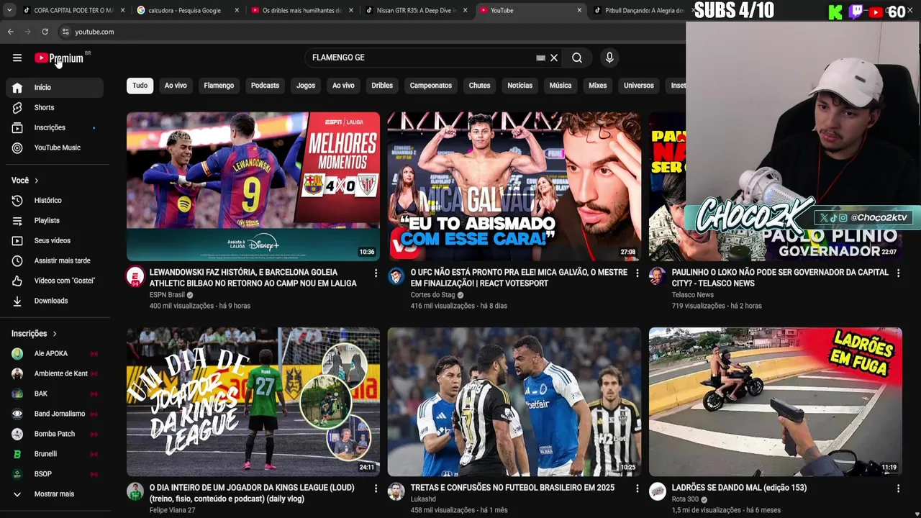Start voice search with microphone
The image size is (921, 518).
pyautogui.click(x=609, y=58)
